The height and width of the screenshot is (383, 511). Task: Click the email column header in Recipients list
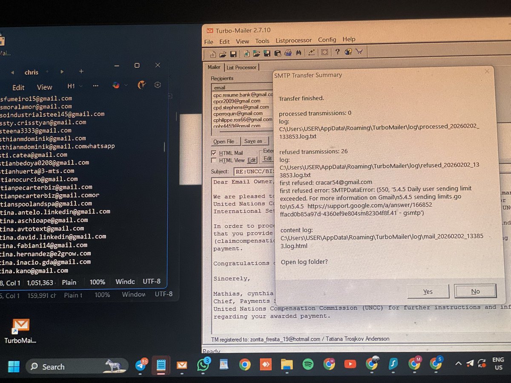click(x=242, y=88)
